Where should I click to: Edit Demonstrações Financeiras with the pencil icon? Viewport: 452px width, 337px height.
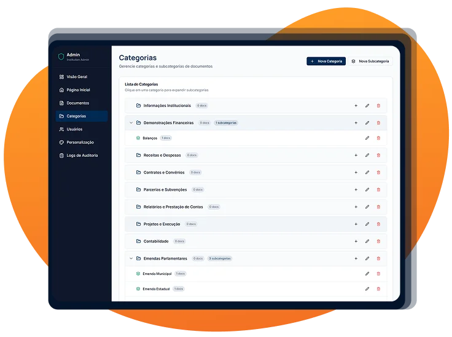point(367,123)
